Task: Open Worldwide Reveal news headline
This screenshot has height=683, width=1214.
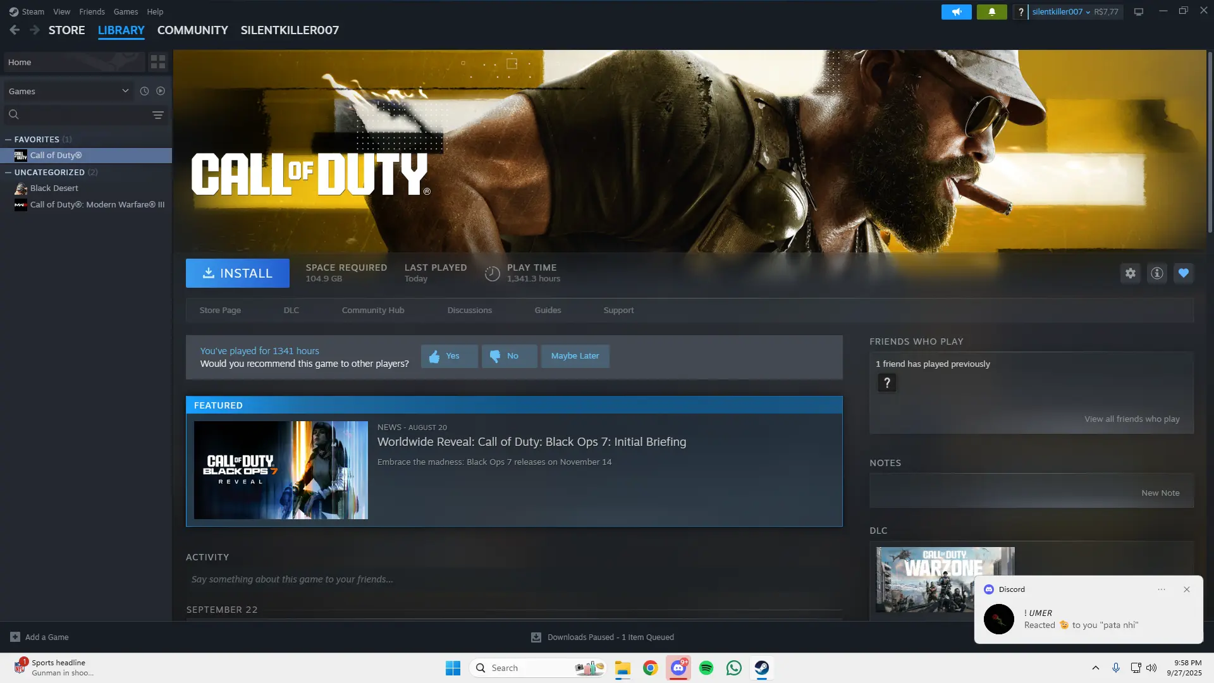Action: coord(532,441)
